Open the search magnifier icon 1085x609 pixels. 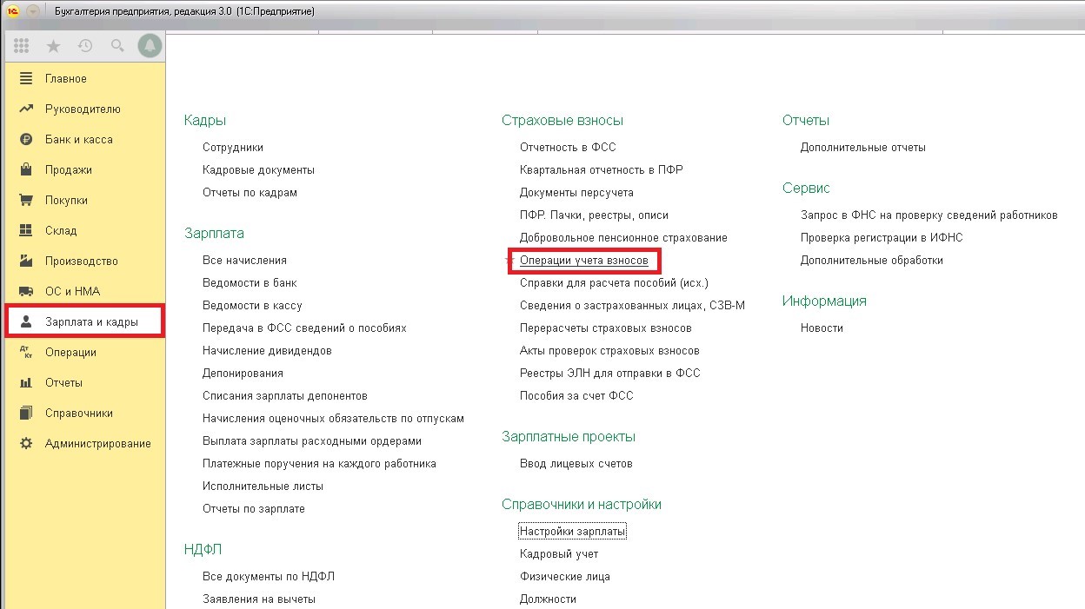point(117,46)
